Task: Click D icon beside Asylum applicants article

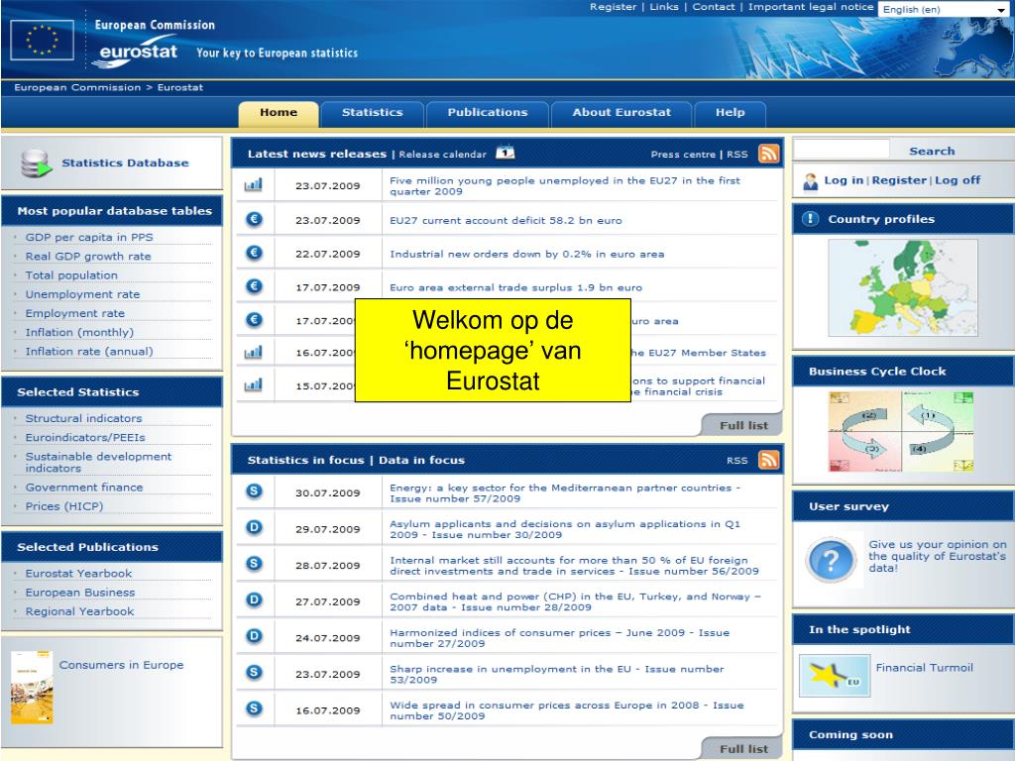Action: click(255, 527)
